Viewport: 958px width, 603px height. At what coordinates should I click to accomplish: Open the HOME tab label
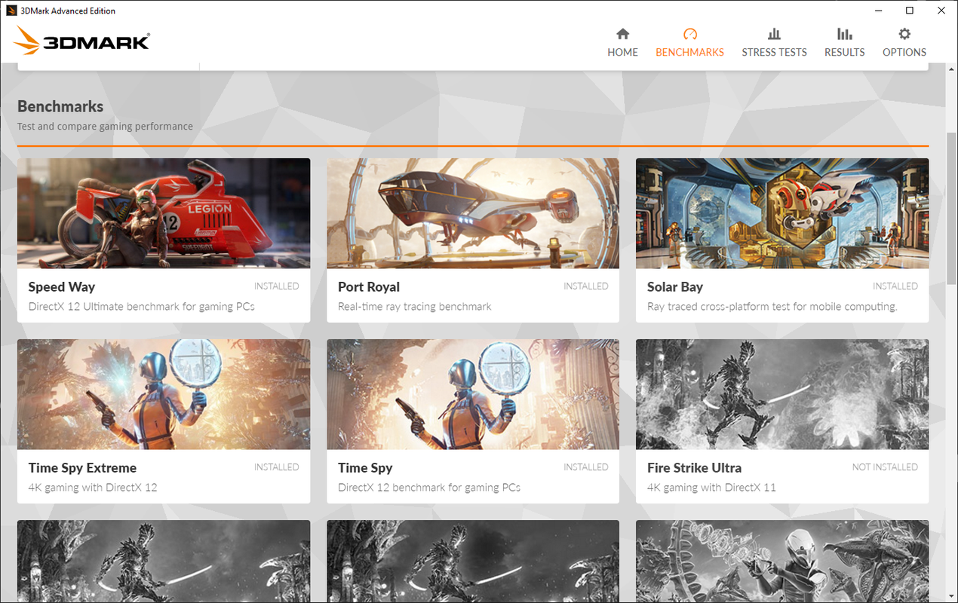(x=622, y=53)
